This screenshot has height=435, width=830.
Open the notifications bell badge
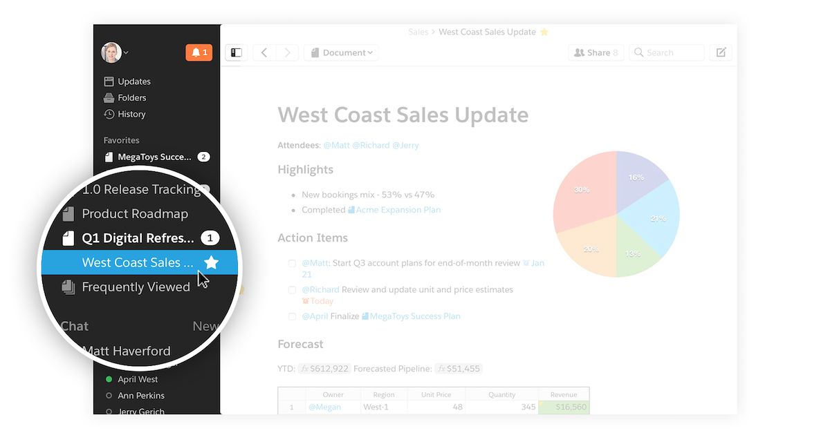point(199,52)
